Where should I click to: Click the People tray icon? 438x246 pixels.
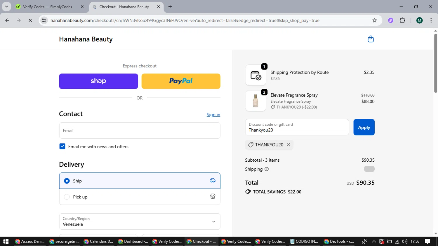(364, 241)
